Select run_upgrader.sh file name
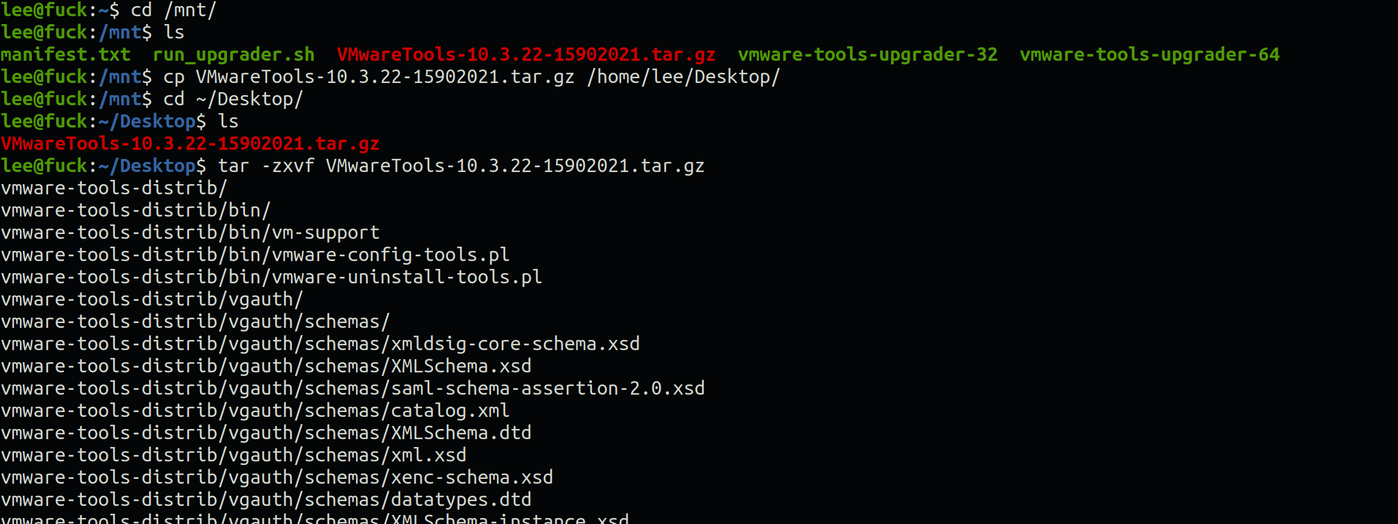 234,55
